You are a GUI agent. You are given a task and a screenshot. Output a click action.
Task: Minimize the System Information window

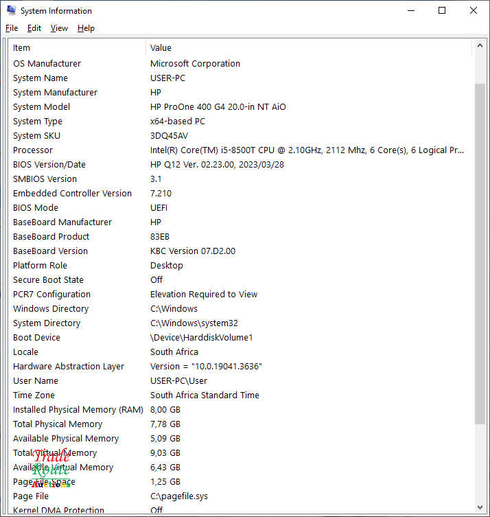411,10
